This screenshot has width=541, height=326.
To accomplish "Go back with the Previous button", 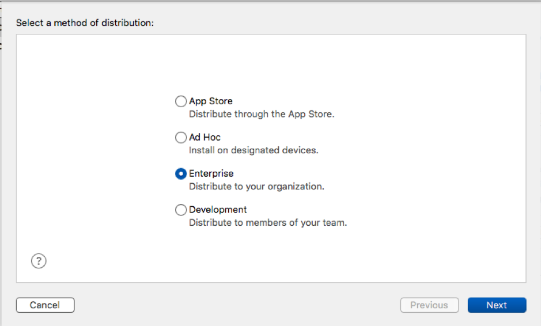I will click(x=429, y=305).
